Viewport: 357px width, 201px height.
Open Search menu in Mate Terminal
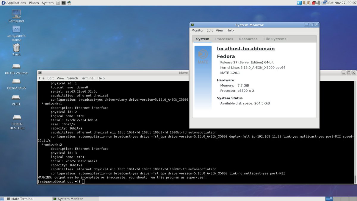pyautogui.click(x=73, y=78)
